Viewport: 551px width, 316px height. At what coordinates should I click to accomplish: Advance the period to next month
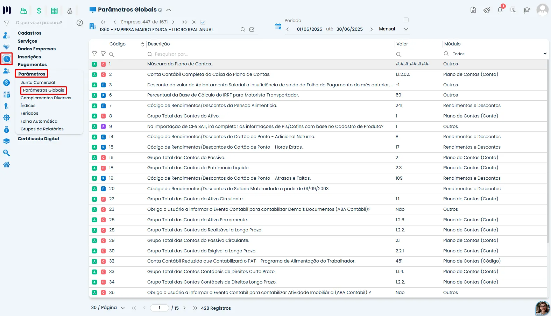[x=371, y=29]
